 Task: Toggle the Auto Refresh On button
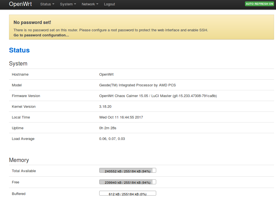[259, 4]
